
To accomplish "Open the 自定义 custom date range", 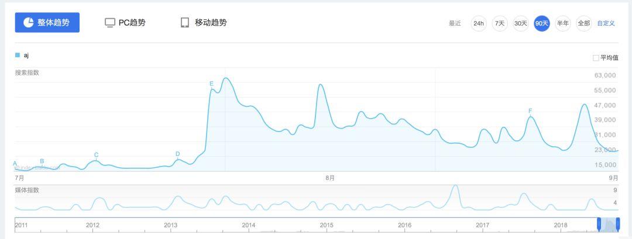I will (606, 23).
